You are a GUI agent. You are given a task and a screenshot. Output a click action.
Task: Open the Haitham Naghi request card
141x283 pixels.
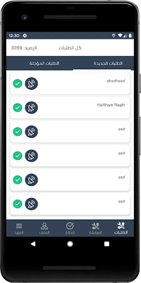pyautogui.click(x=70, y=108)
